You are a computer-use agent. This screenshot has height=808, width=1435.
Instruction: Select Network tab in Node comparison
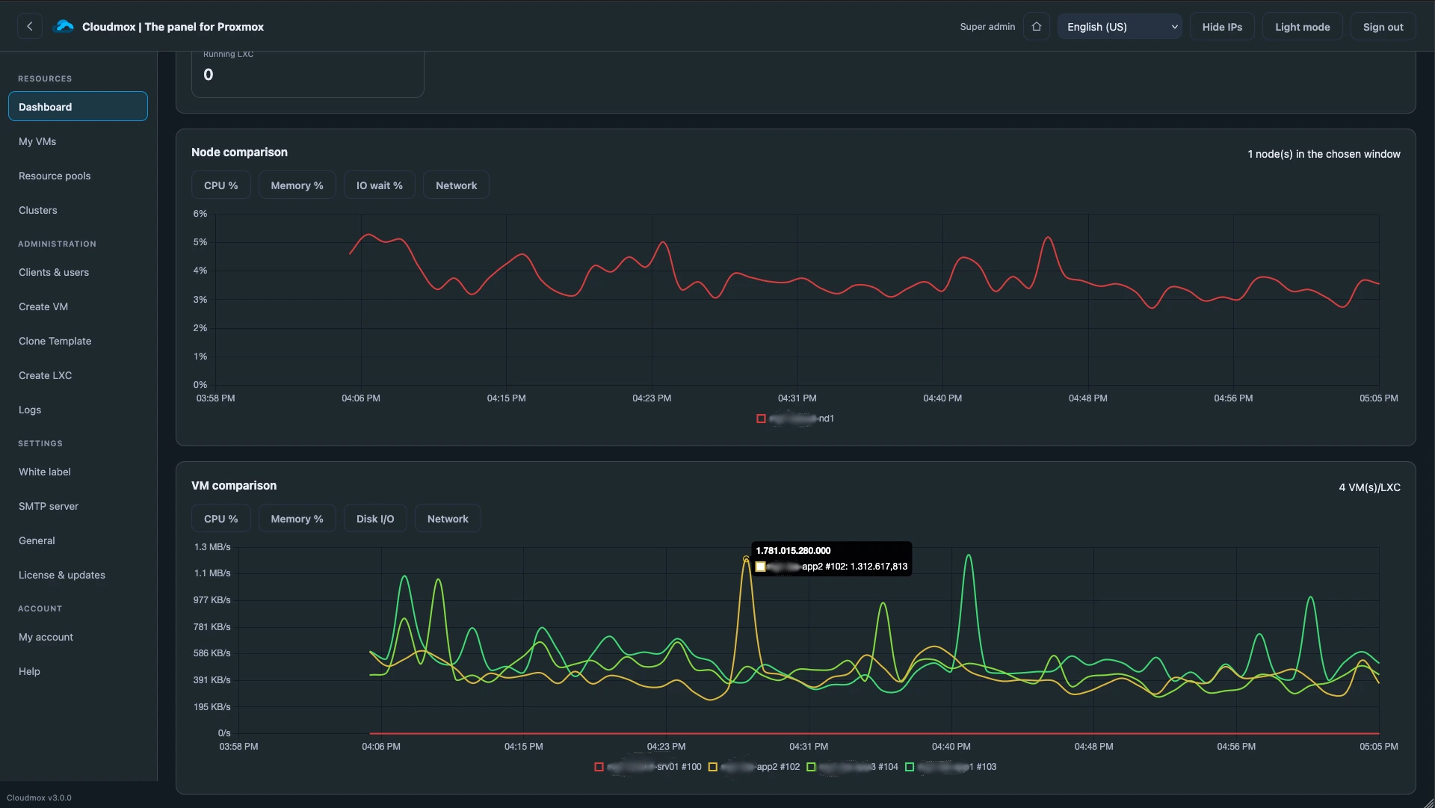456,185
